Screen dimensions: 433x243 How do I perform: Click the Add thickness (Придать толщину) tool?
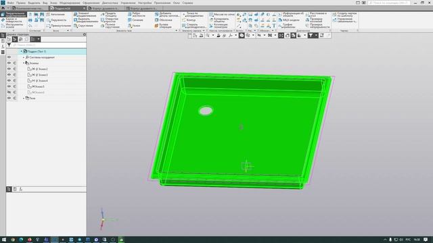coord(109,14)
